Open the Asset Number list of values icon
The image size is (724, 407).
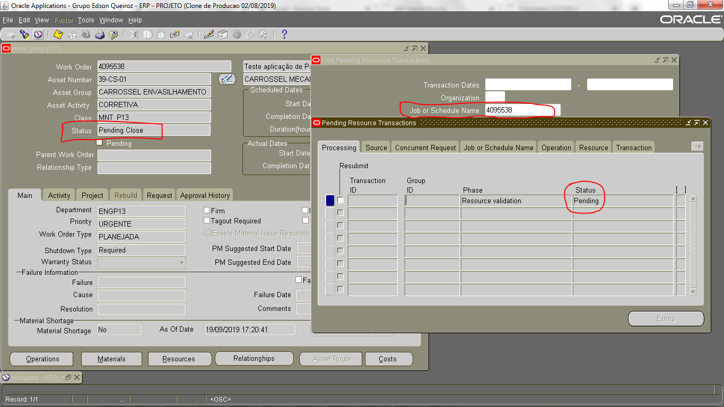click(226, 79)
